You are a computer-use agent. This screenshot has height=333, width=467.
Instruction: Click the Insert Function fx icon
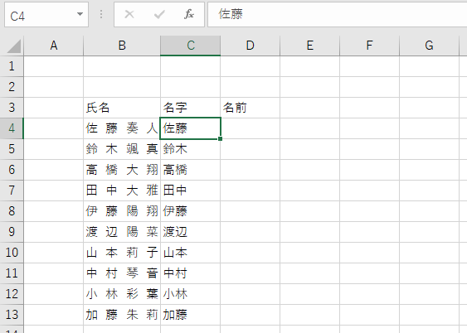189,14
